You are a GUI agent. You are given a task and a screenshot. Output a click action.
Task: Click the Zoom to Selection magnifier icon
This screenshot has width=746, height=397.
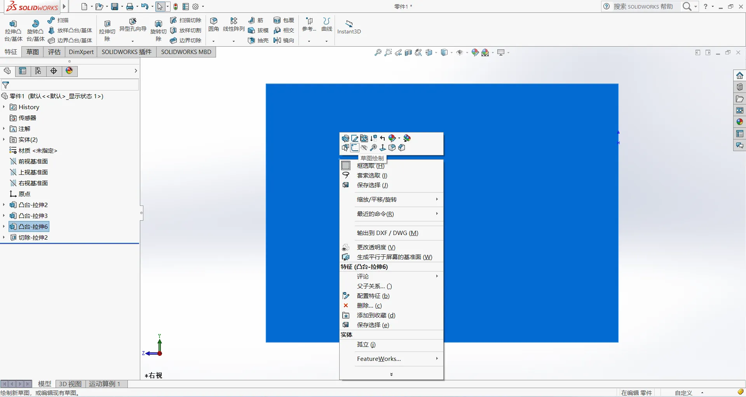pyautogui.click(x=373, y=148)
